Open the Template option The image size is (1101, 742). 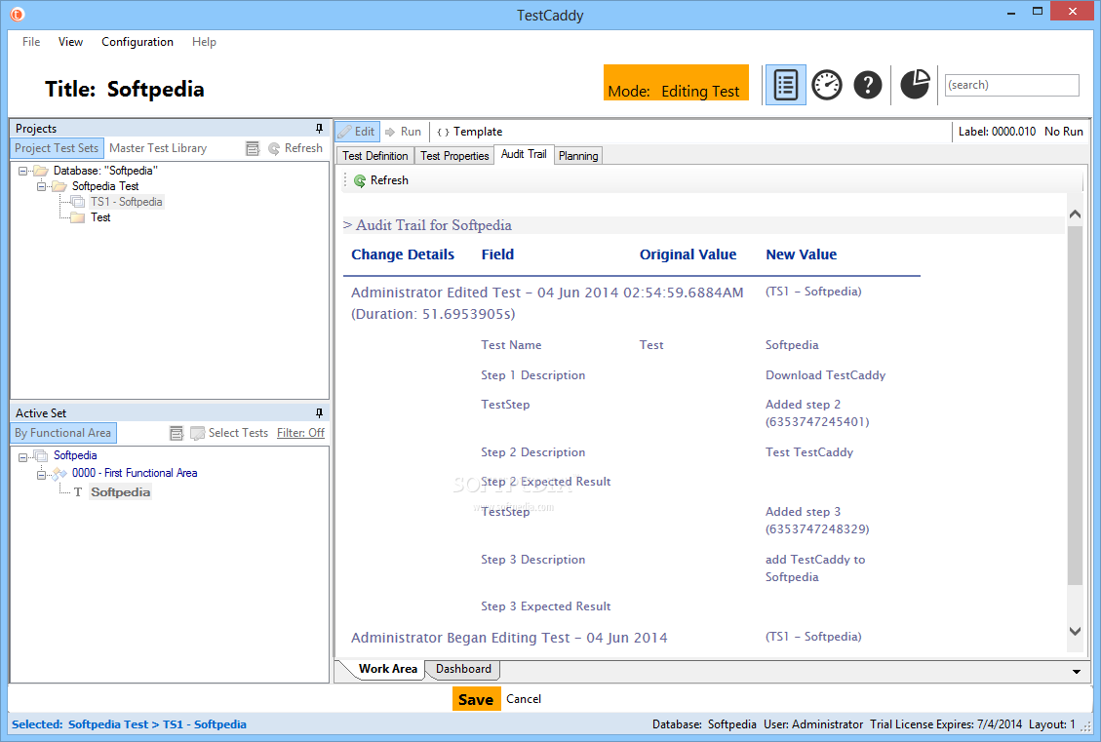tap(469, 132)
